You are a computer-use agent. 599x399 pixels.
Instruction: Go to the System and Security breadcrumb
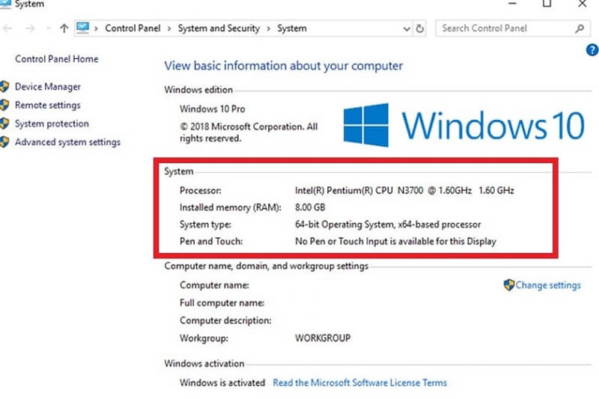pos(219,28)
